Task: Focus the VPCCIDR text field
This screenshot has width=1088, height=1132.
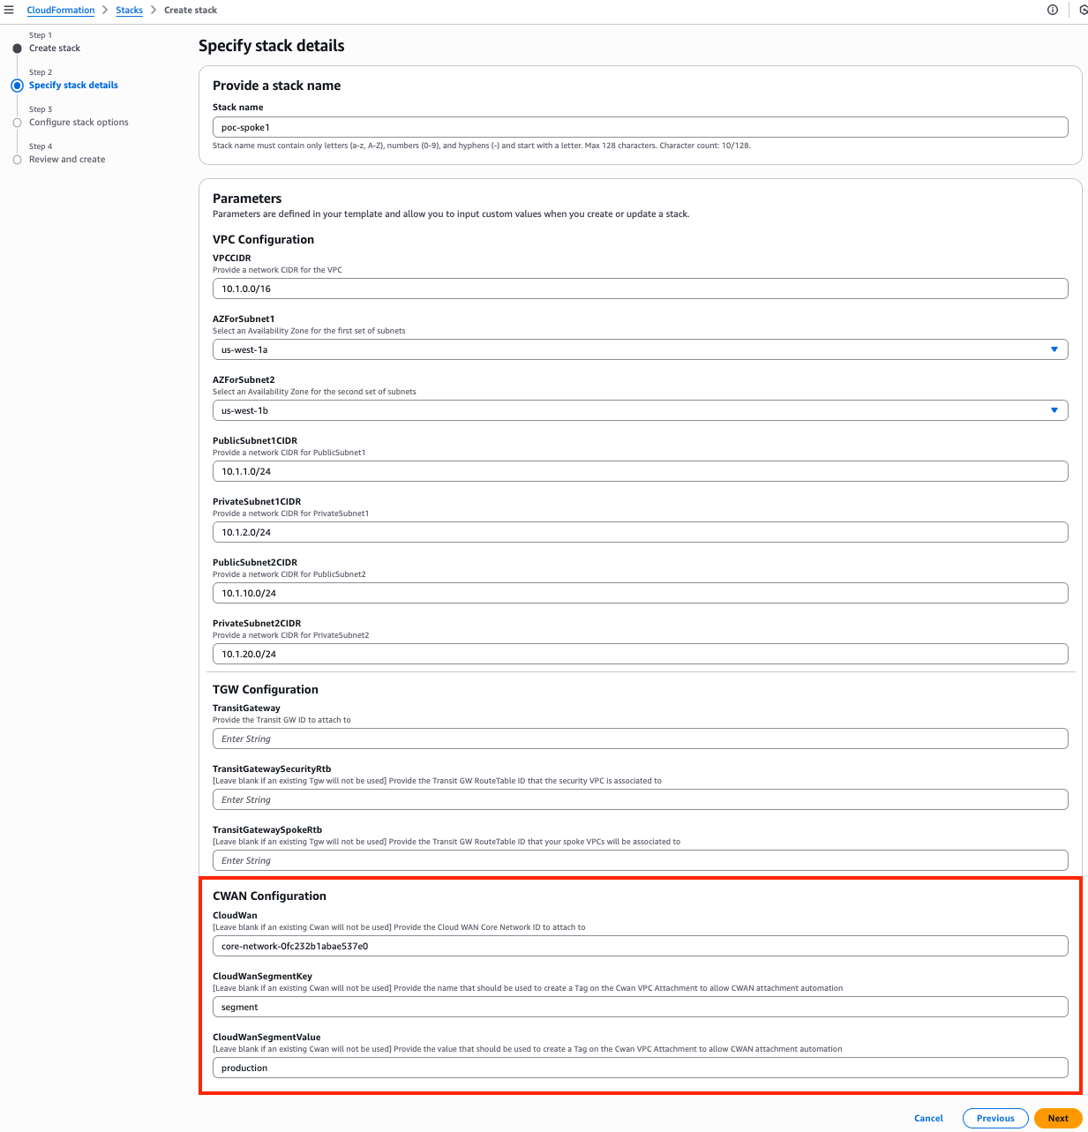Action: pyautogui.click(x=640, y=289)
